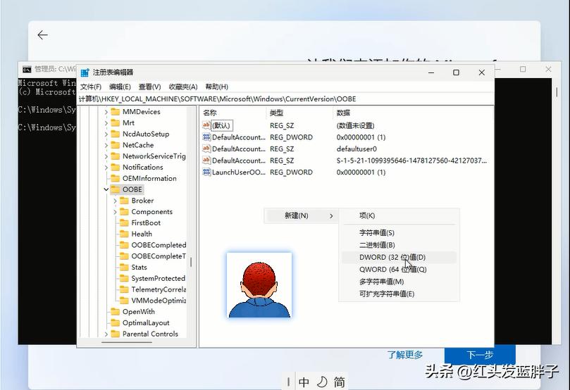Expand the Components subkey
Image resolution: width=570 pixels, height=390 pixels.
point(116,212)
